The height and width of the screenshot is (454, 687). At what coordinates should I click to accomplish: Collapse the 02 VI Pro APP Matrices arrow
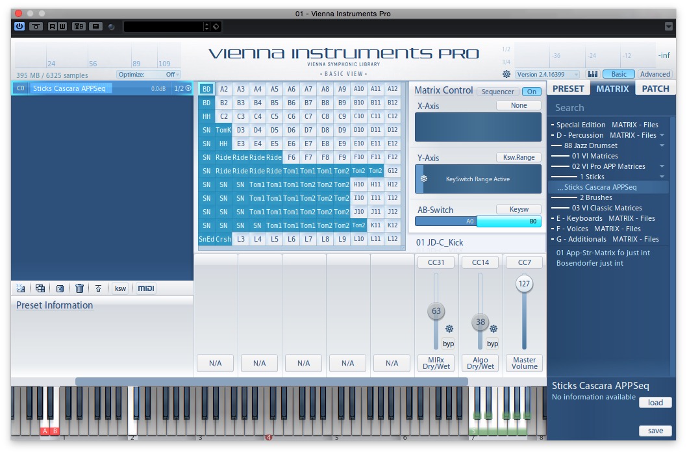tap(662, 166)
